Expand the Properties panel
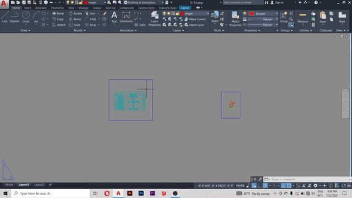The width and height of the screenshot is (352, 198). 252,30
